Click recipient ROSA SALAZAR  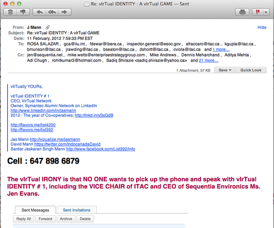click(43, 44)
